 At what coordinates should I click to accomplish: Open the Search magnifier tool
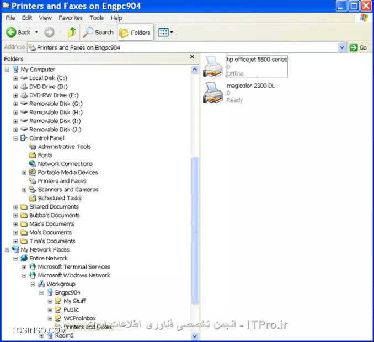98,32
